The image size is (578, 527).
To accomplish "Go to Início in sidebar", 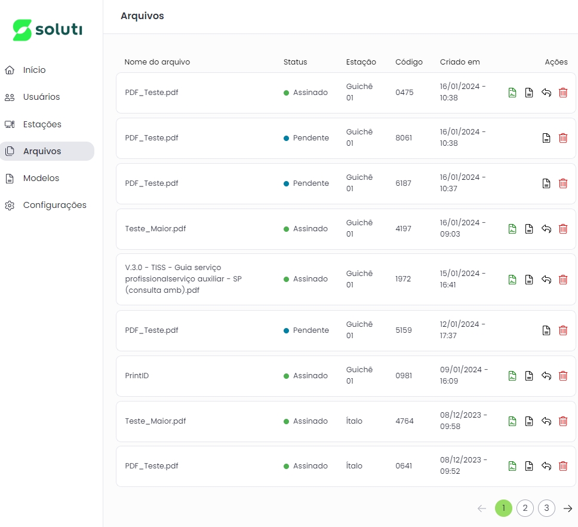I will [x=34, y=70].
